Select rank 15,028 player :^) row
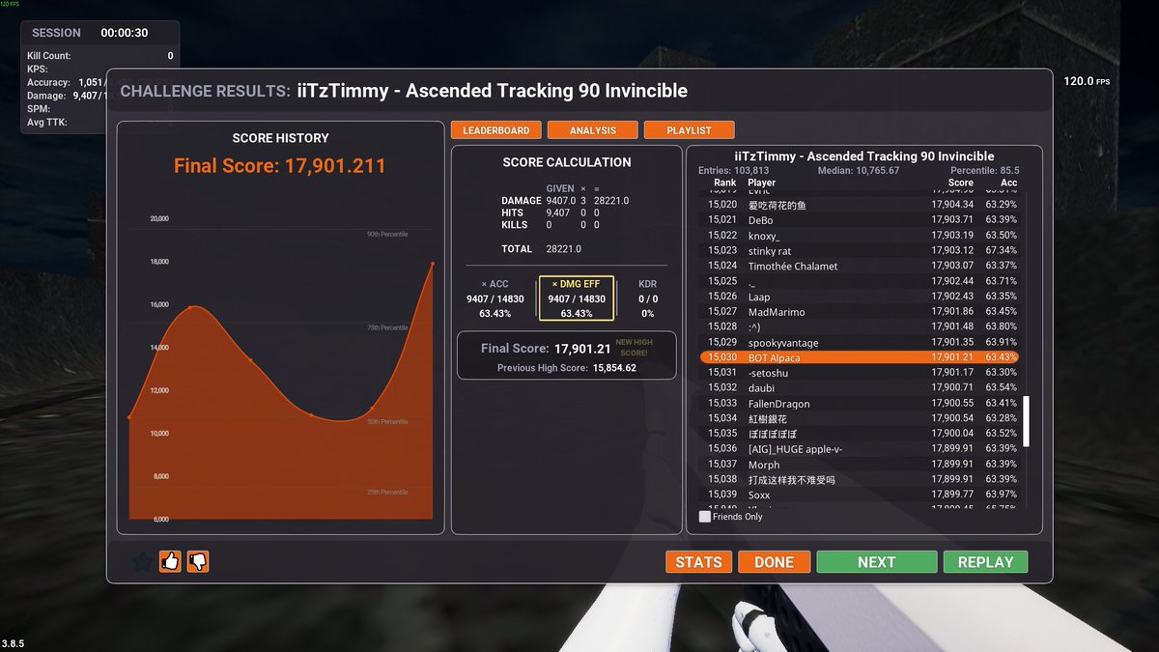1159x652 pixels. point(860,327)
